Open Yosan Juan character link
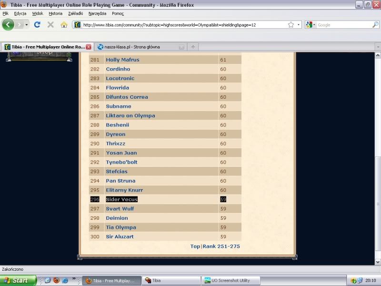 tap(121, 153)
